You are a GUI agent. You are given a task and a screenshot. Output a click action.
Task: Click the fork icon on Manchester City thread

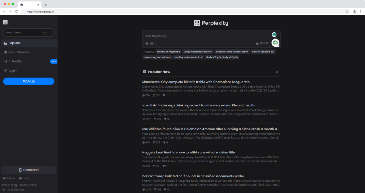coord(154,95)
